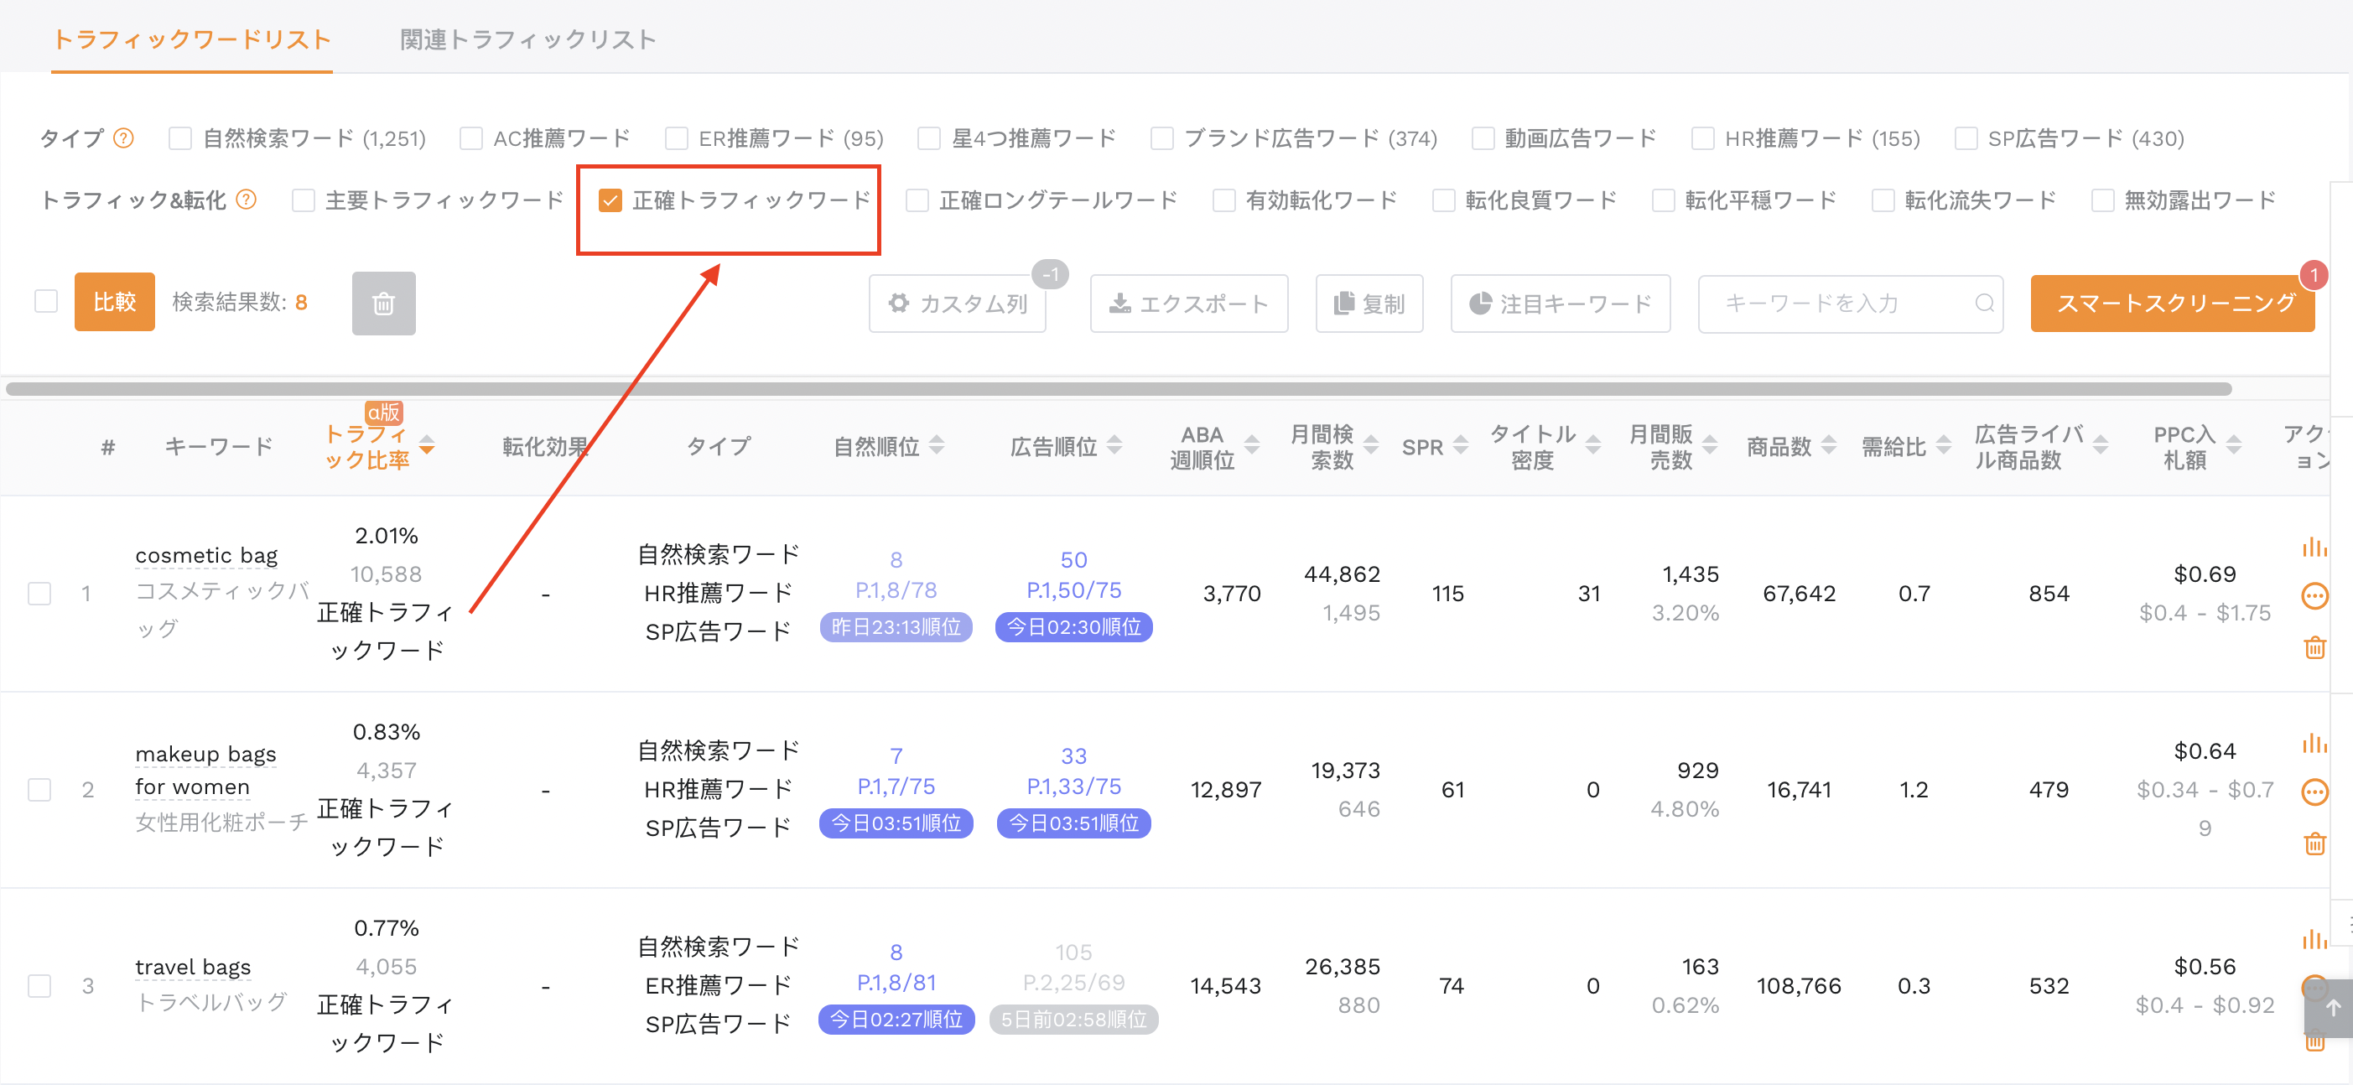Enable ER推薦ワード (95) checkbox

coord(677,138)
